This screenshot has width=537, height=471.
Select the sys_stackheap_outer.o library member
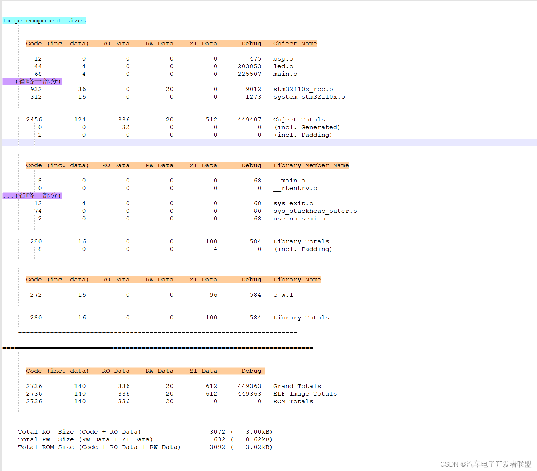[315, 211]
